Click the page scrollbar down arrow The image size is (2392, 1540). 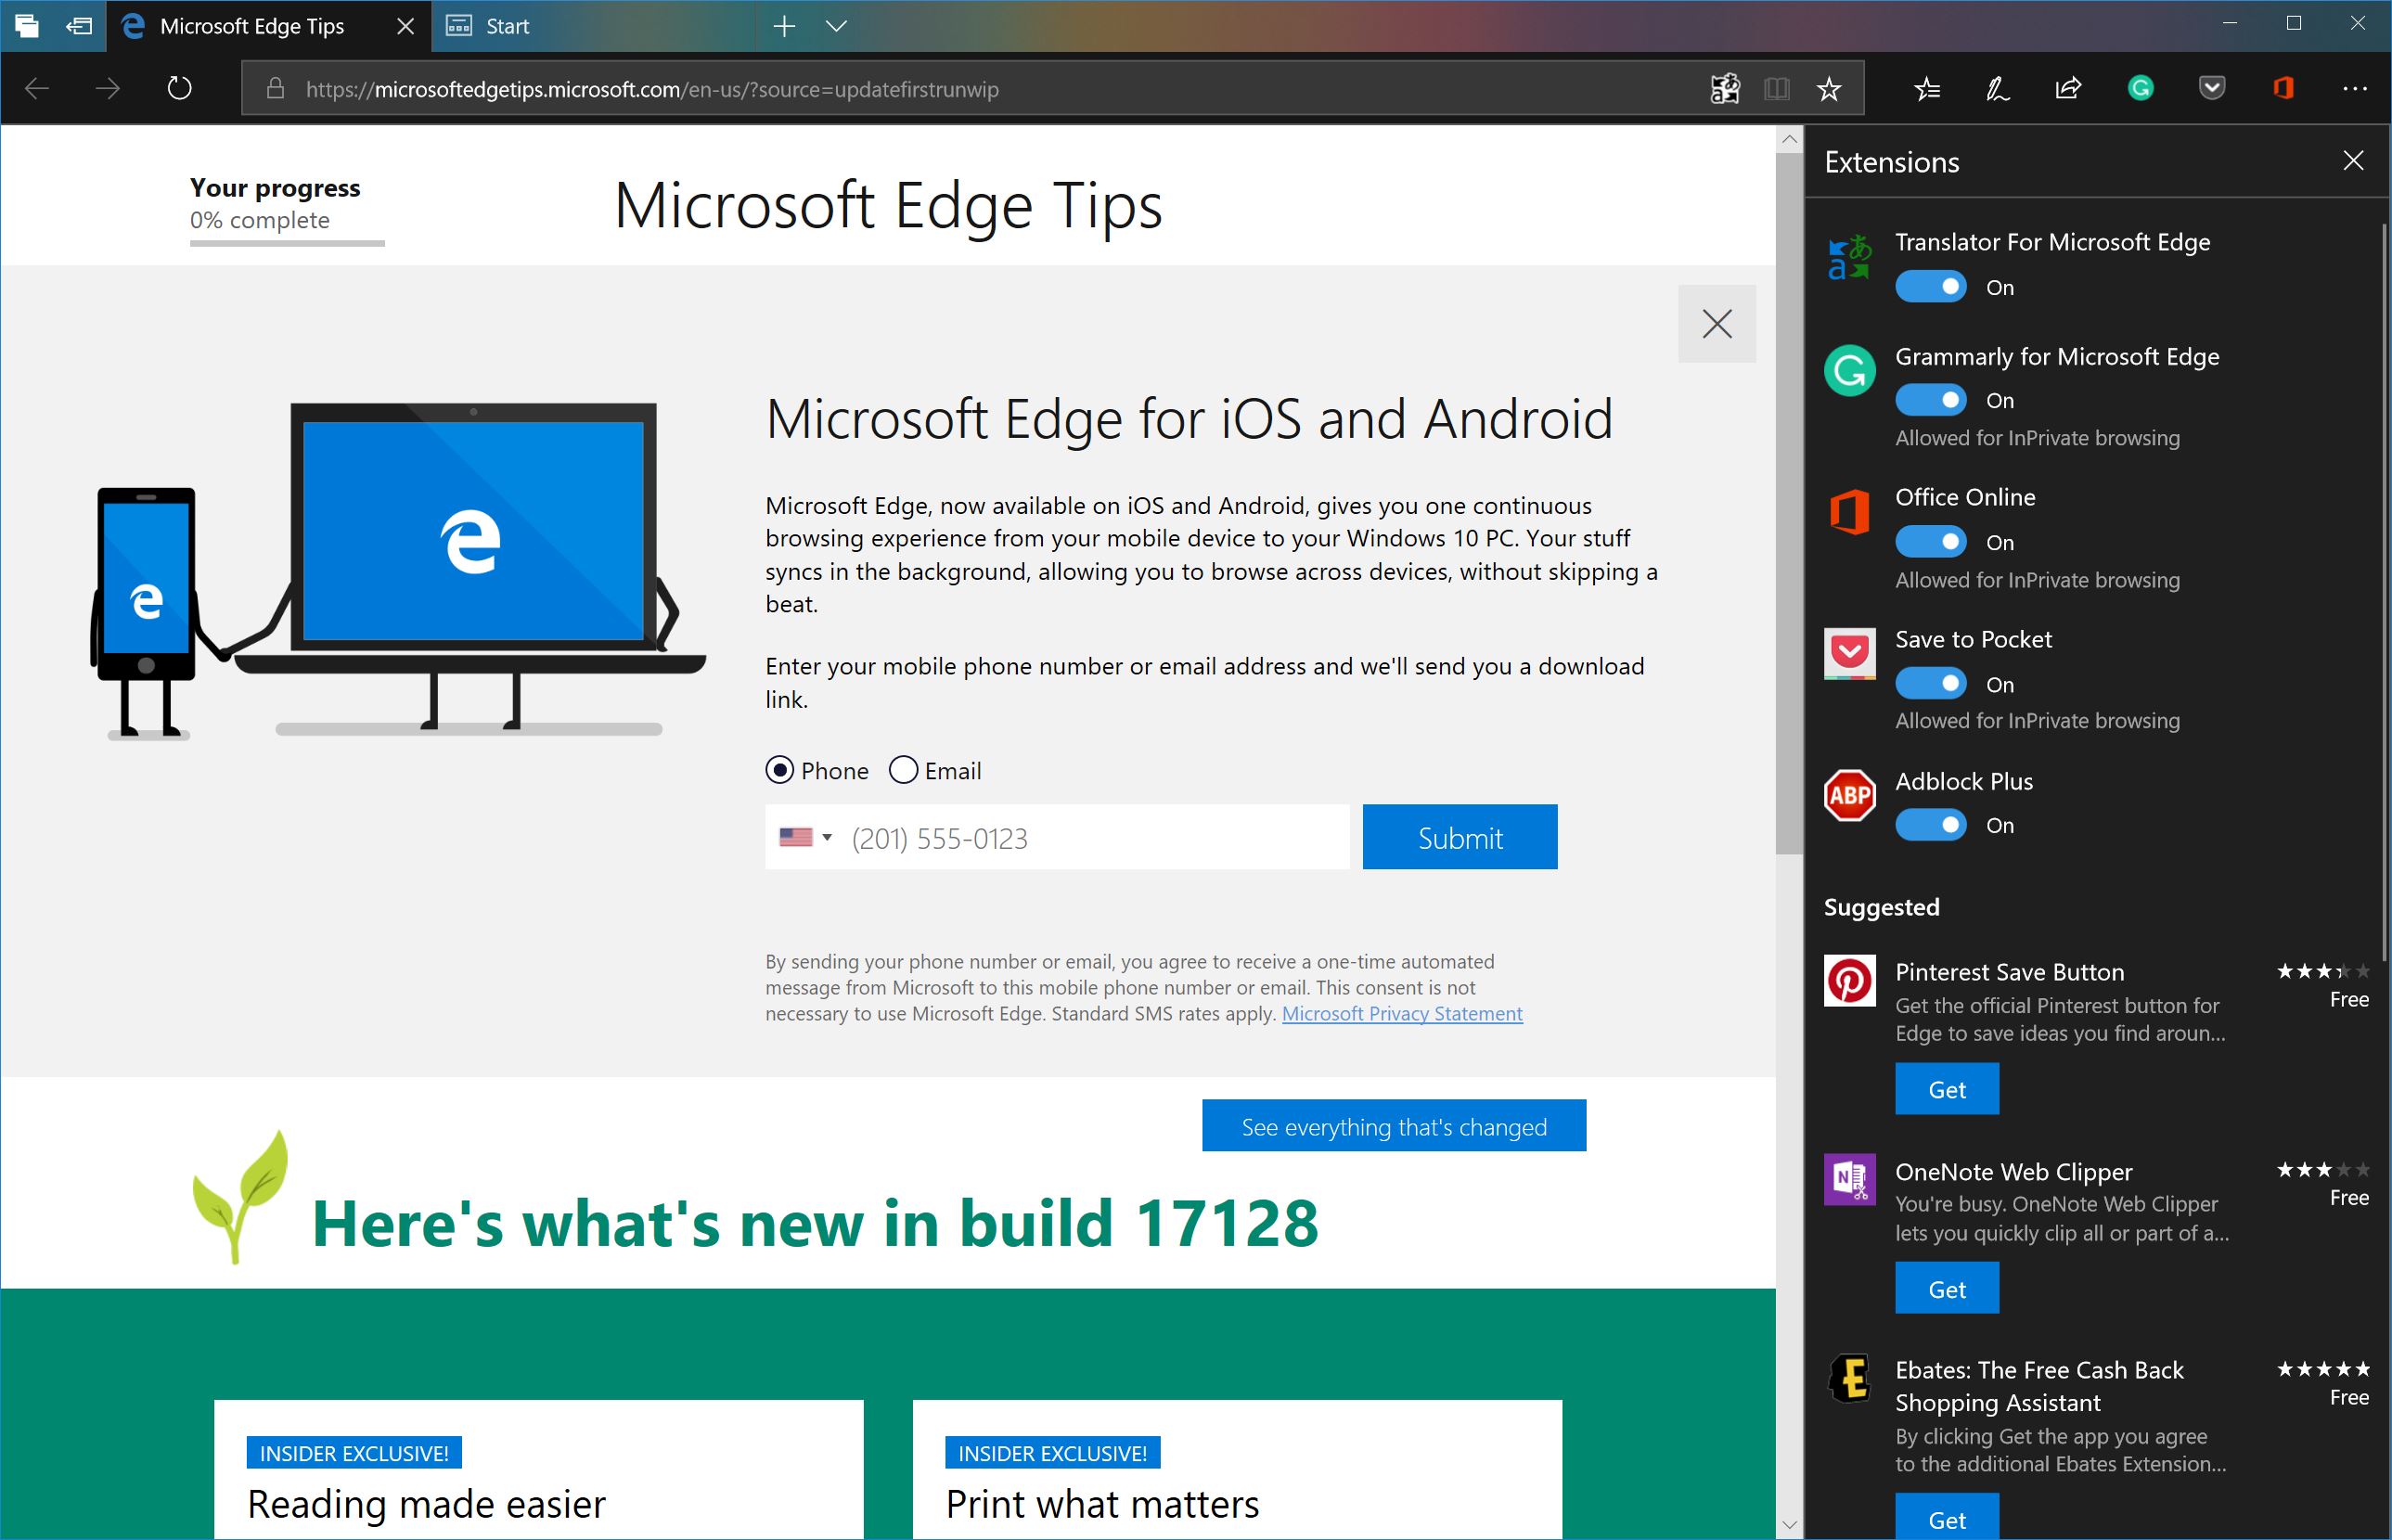(x=1789, y=1525)
